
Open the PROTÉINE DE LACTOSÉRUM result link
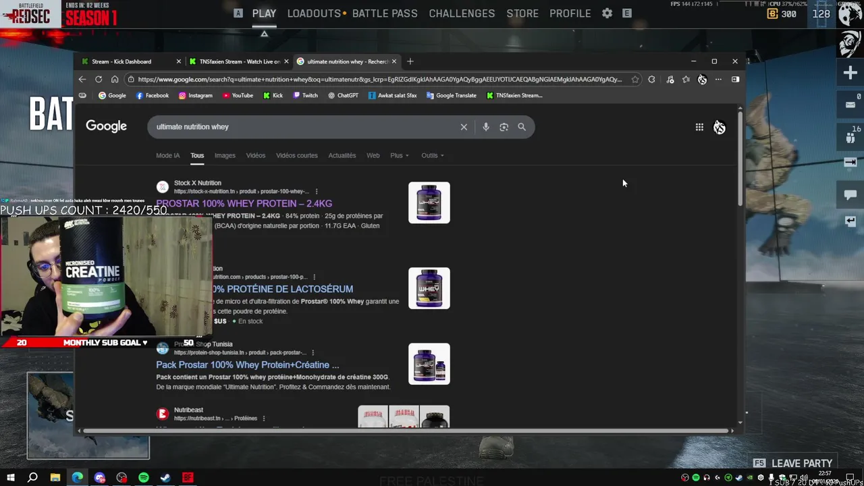(283, 289)
